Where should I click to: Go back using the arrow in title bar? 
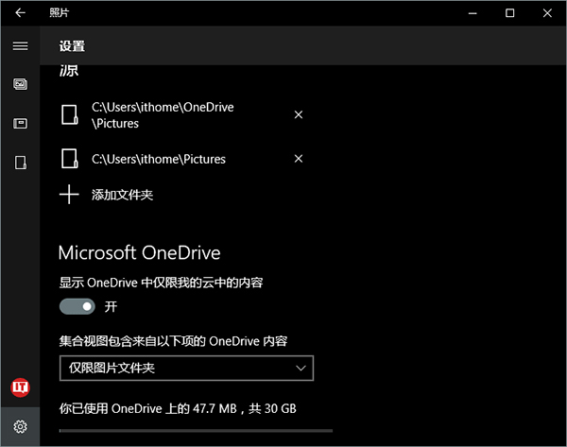click(20, 13)
